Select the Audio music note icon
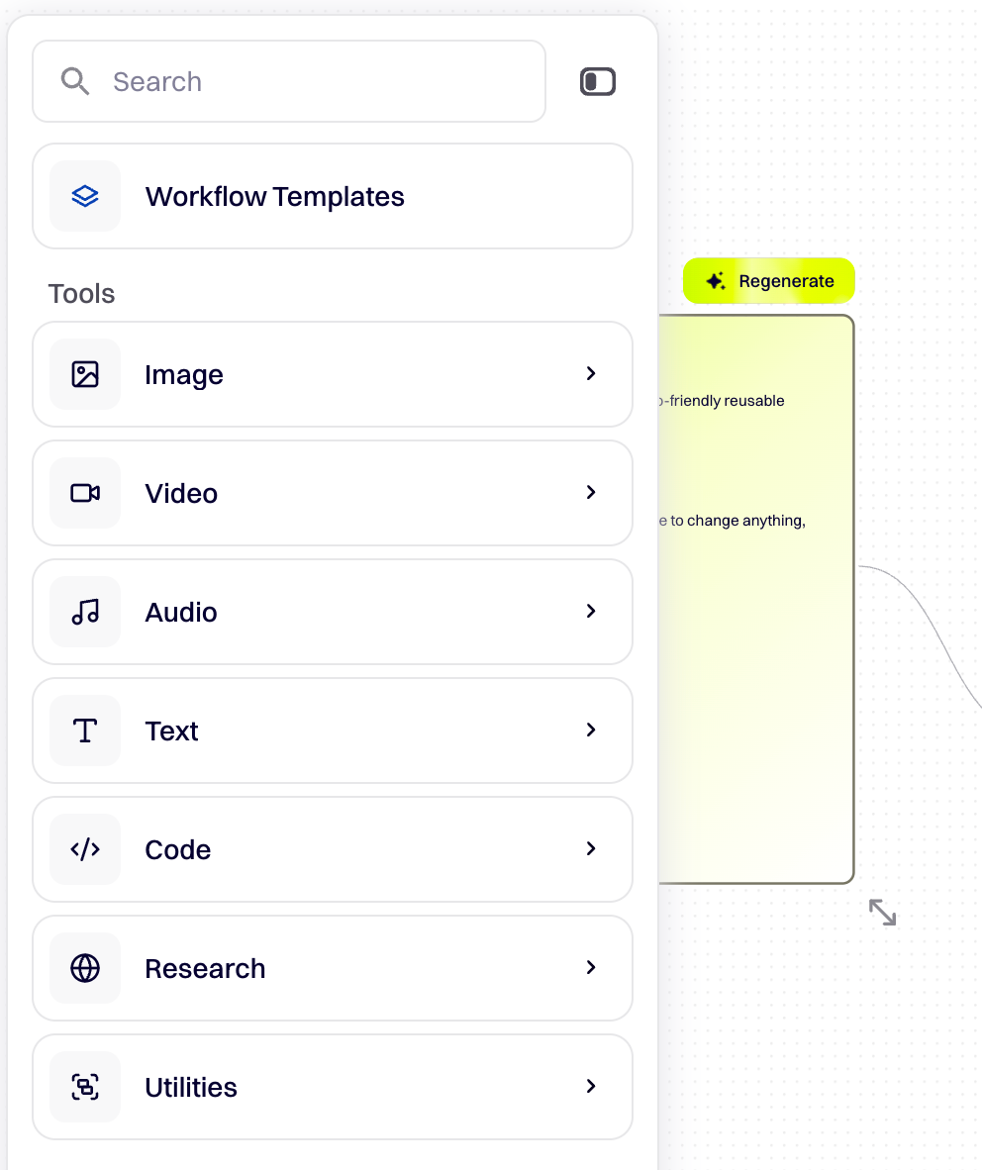The height and width of the screenshot is (1170, 982). [x=85, y=612]
